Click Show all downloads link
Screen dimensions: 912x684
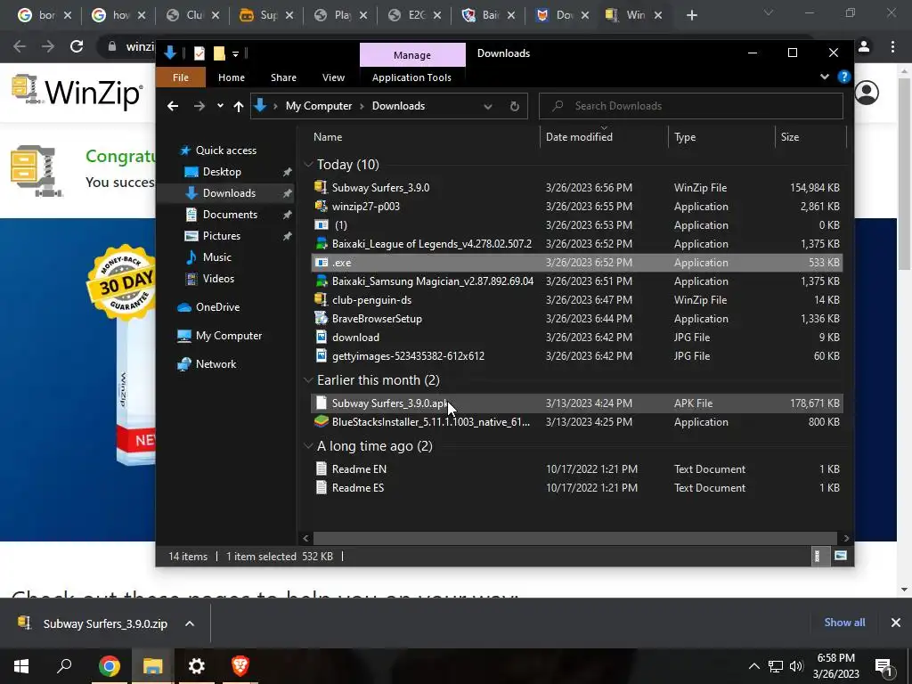[x=844, y=623]
